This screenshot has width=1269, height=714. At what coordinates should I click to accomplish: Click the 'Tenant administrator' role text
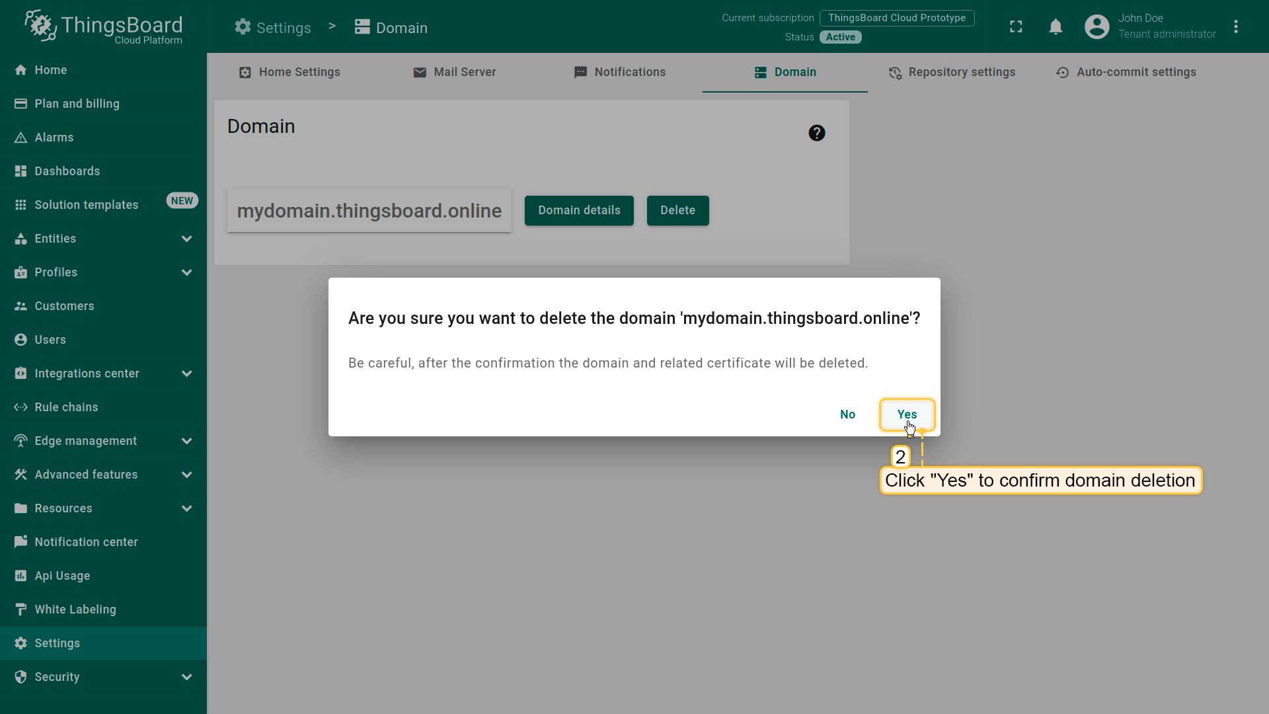click(x=1167, y=34)
